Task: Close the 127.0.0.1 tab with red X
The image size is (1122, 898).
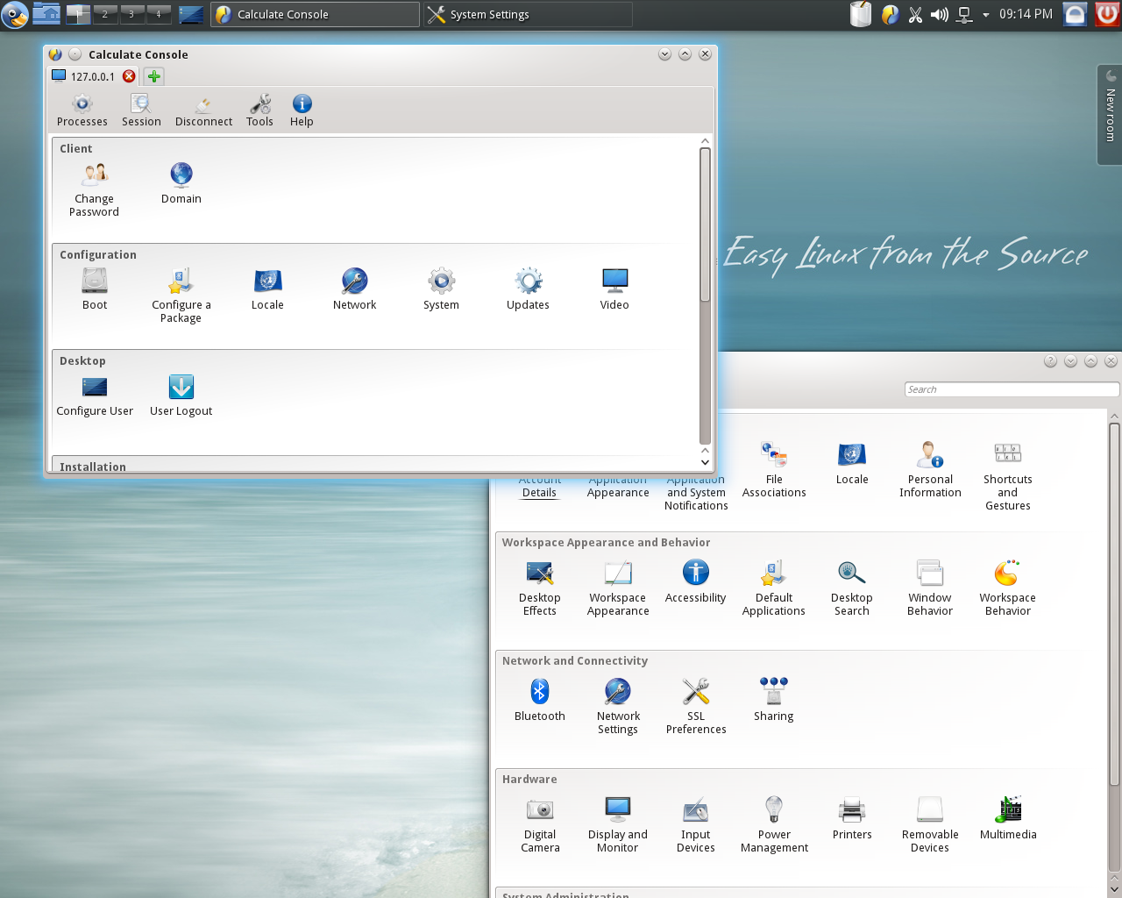Action: coord(129,76)
